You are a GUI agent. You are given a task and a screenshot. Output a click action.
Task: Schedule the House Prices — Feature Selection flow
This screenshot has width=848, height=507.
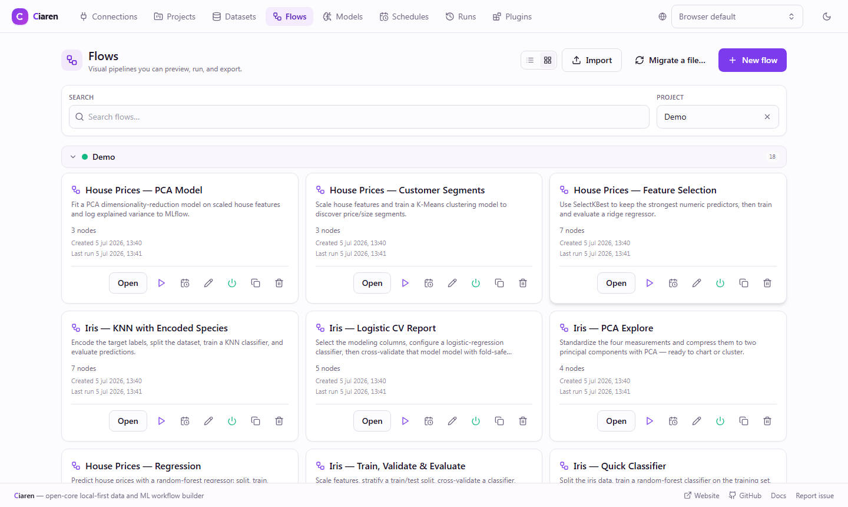pos(673,283)
